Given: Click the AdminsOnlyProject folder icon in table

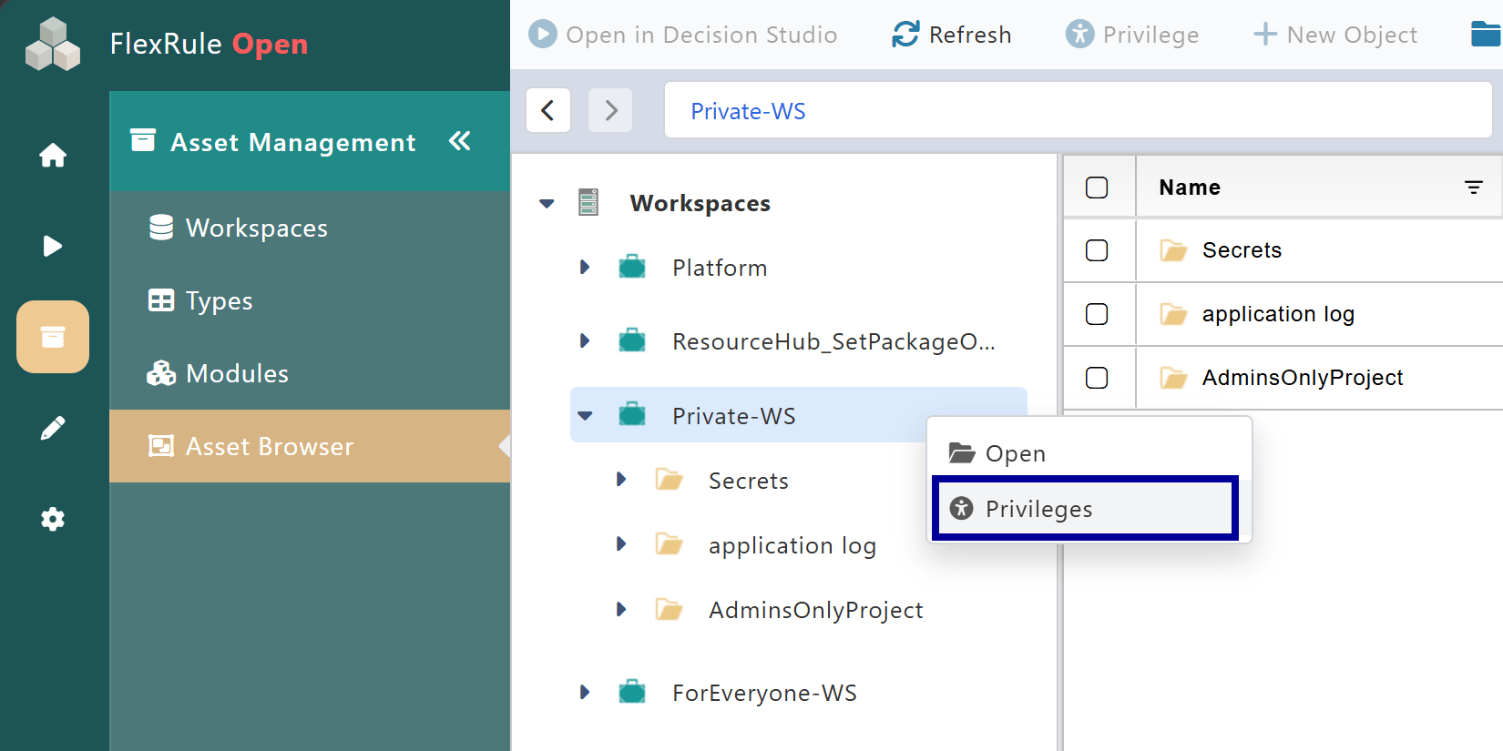Looking at the screenshot, I should pyautogui.click(x=1174, y=378).
